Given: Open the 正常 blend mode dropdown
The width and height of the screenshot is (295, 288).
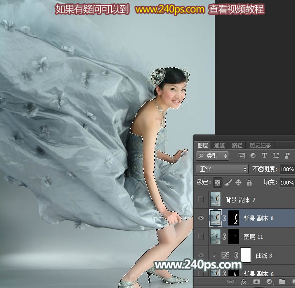Looking at the screenshot, I should pyautogui.click(x=222, y=169).
